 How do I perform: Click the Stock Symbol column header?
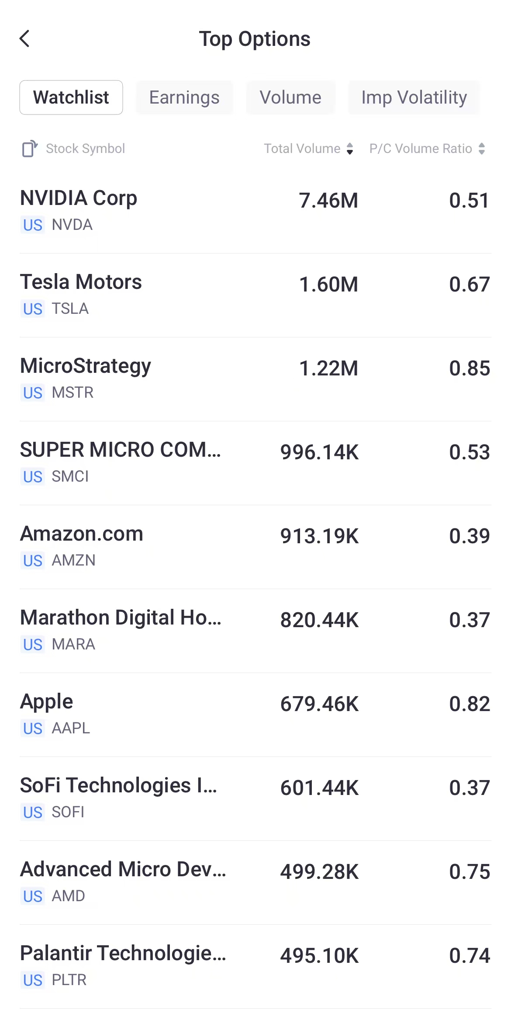85,149
